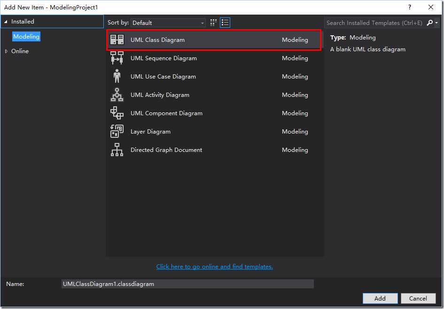Click the Add button

(x=380, y=298)
